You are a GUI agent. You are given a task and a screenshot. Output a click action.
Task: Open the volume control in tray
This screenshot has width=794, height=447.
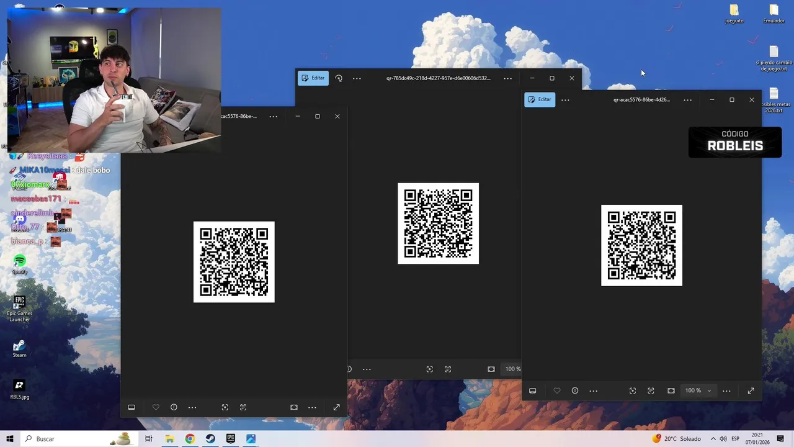coord(723,439)
